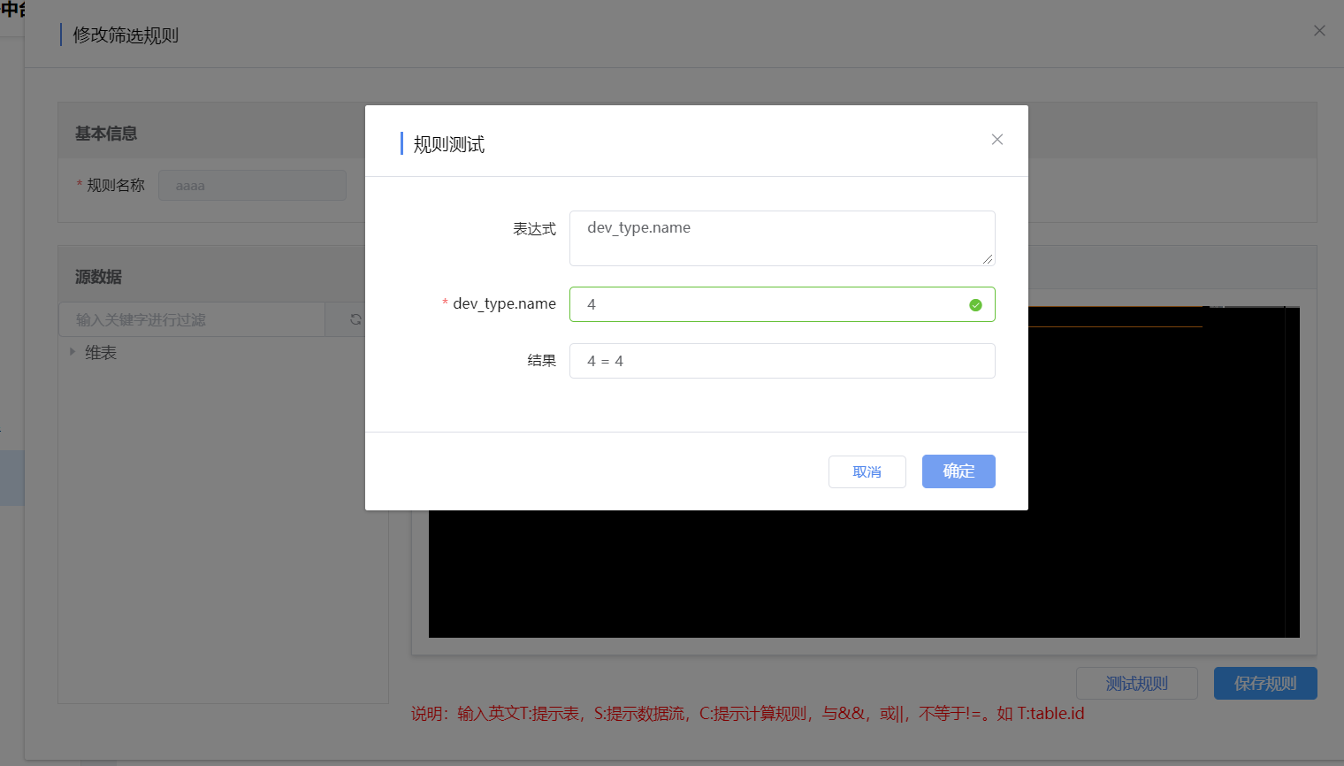Screen dimensions: 1344x766
Task: Click the 保存规则 button
Action: 1265,684
